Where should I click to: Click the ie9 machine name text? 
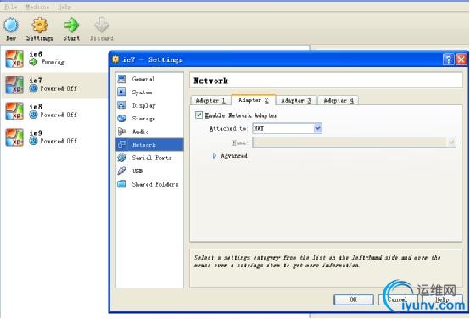tap(36, 133)
